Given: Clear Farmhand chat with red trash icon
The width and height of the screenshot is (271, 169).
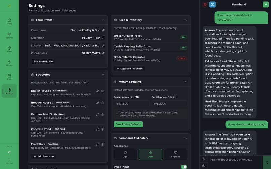Looking at the screenshot, I should pos(205,4).
